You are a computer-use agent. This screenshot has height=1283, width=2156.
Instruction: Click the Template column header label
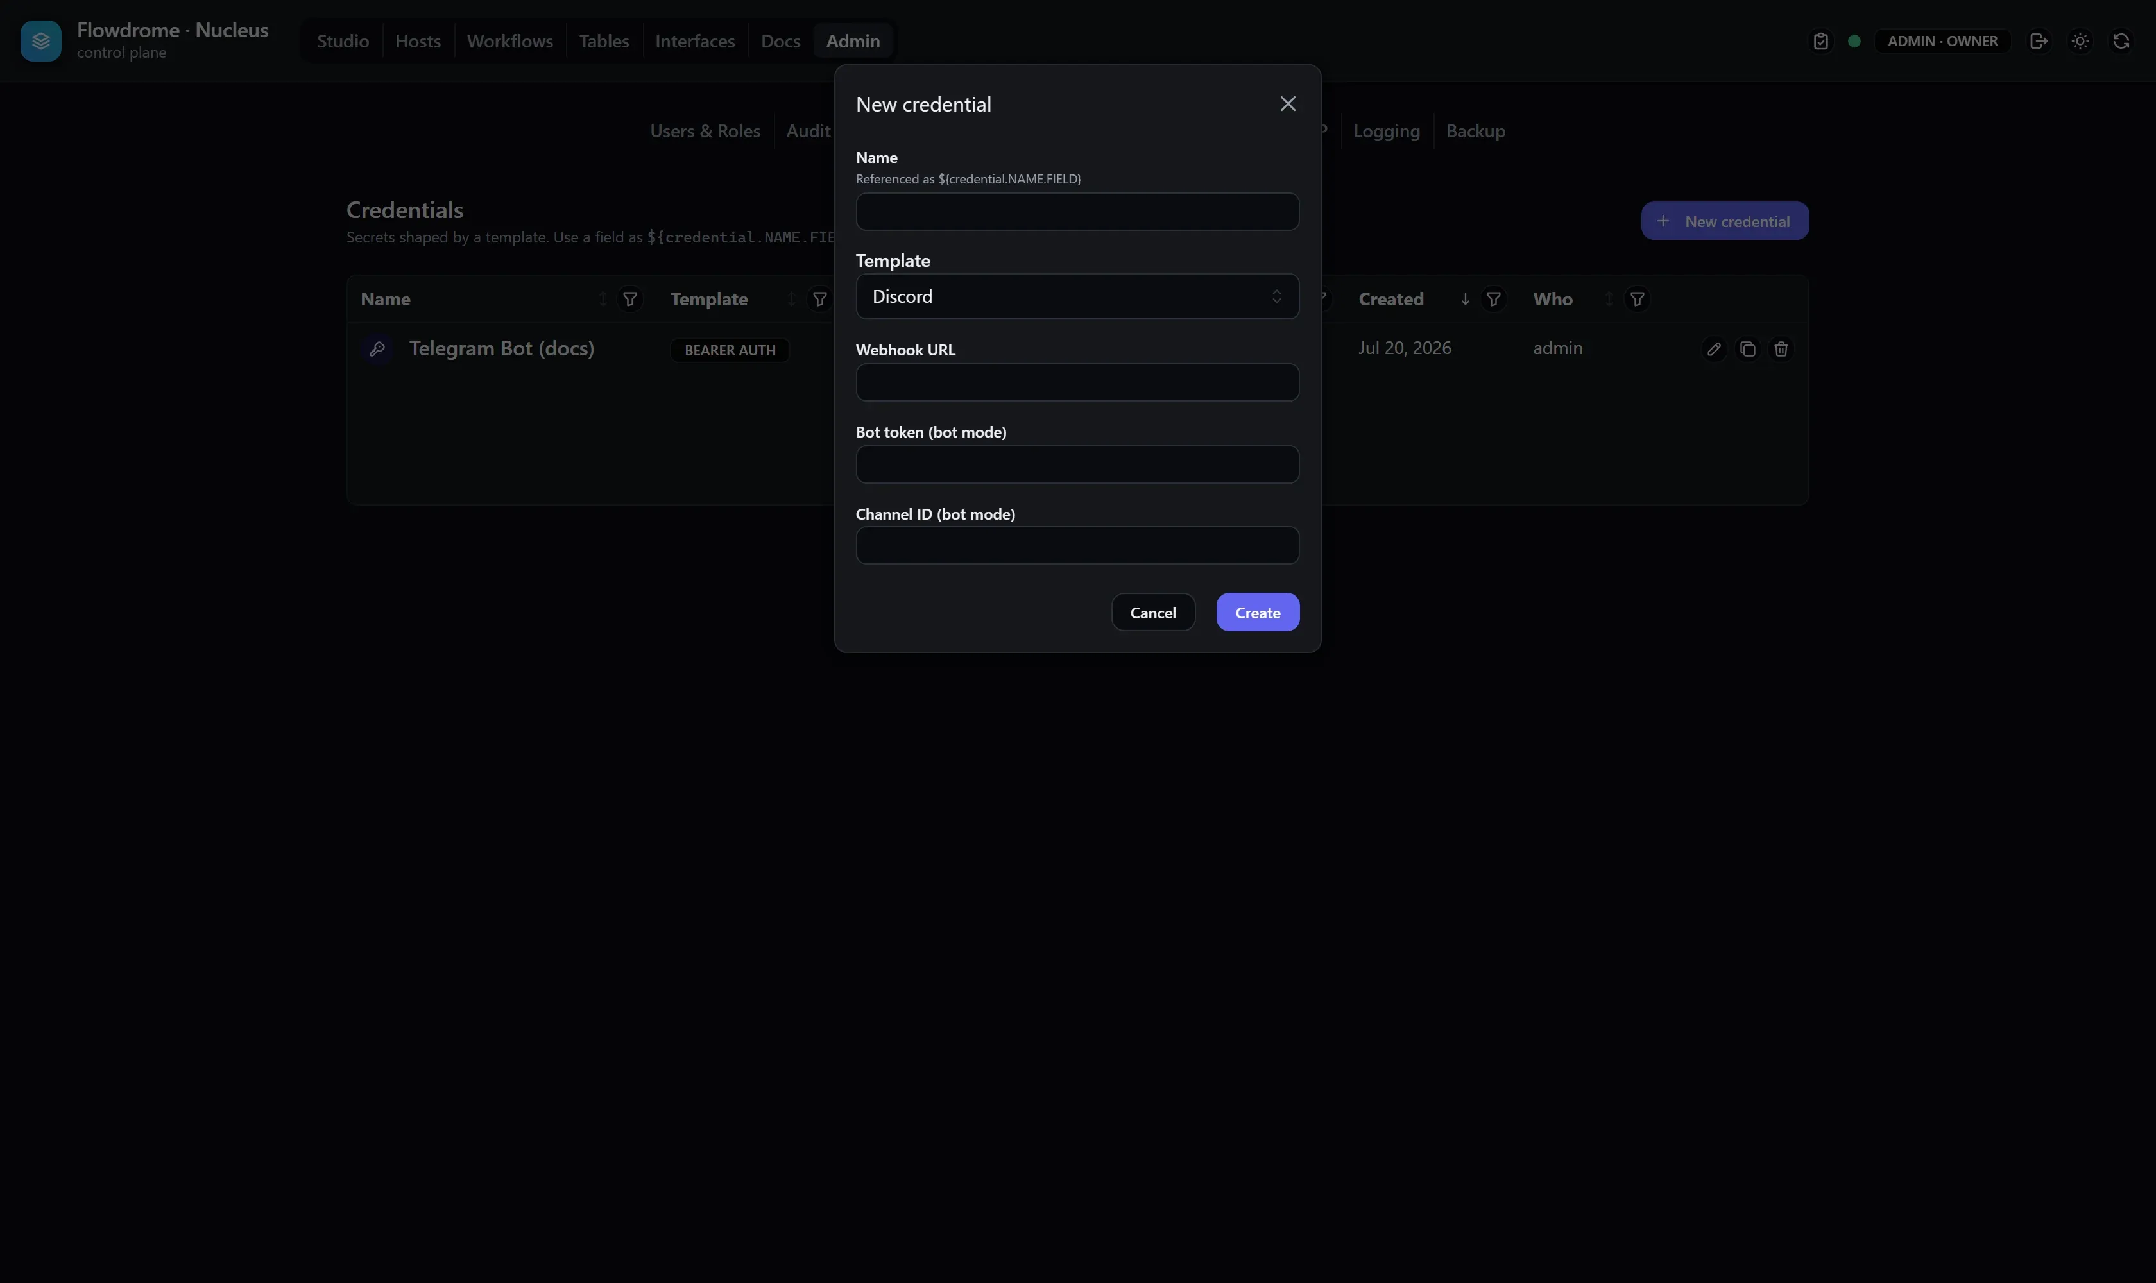709,299
